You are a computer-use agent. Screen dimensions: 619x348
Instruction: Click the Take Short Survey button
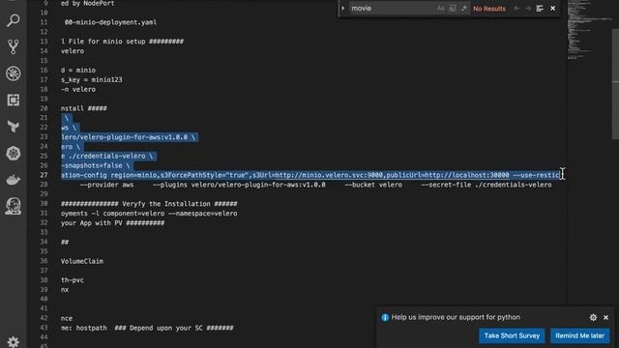coord(512,335)
